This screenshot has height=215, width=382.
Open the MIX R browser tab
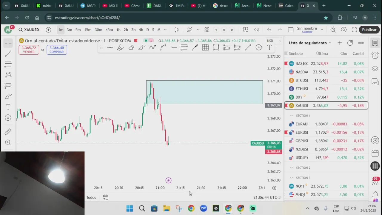pyautogui.click(x=110, y=6)
